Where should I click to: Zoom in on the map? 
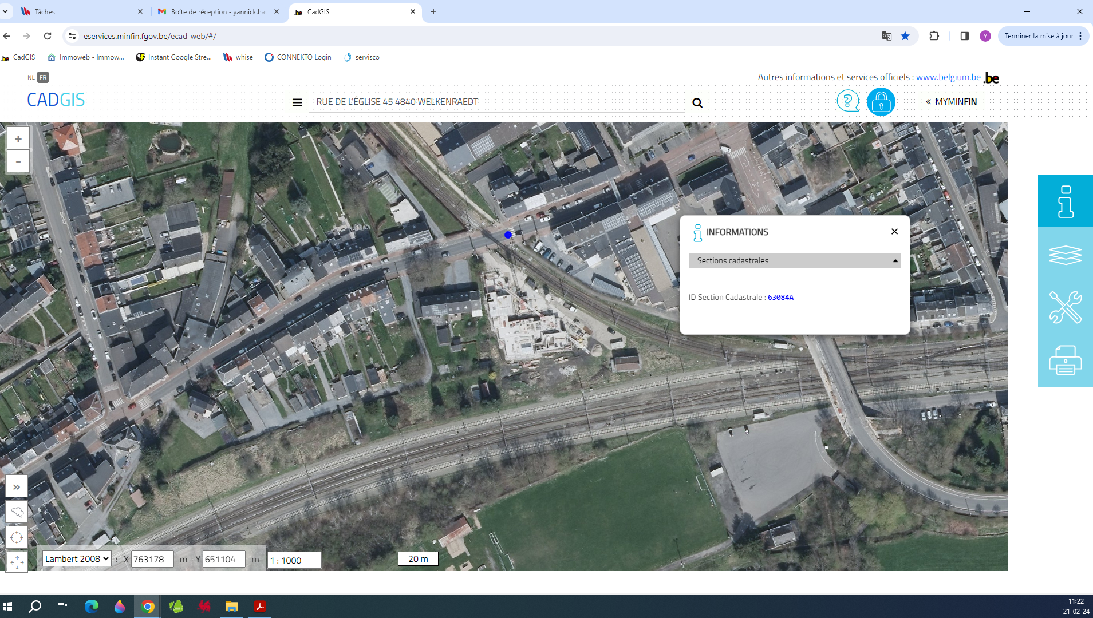coord(18,139)
